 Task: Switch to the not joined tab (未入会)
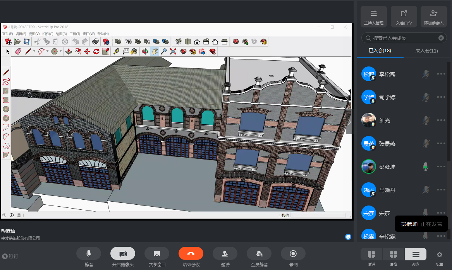(x=426, y=51)
